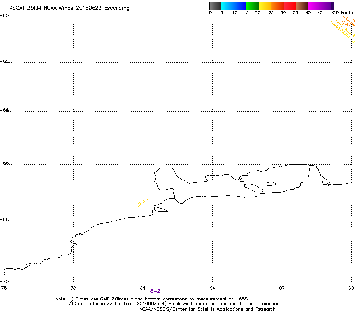Click the latitude label '-62'
355x312 pixels.
(x=4, y=61)
